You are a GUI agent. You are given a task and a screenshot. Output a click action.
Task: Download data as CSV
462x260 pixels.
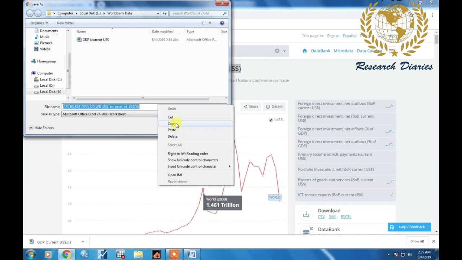[321, 217]
